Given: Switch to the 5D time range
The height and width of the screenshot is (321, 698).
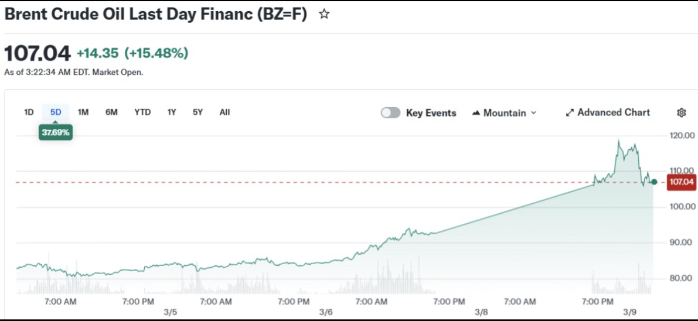Looking at the screenshot, I should coord(56,112).
